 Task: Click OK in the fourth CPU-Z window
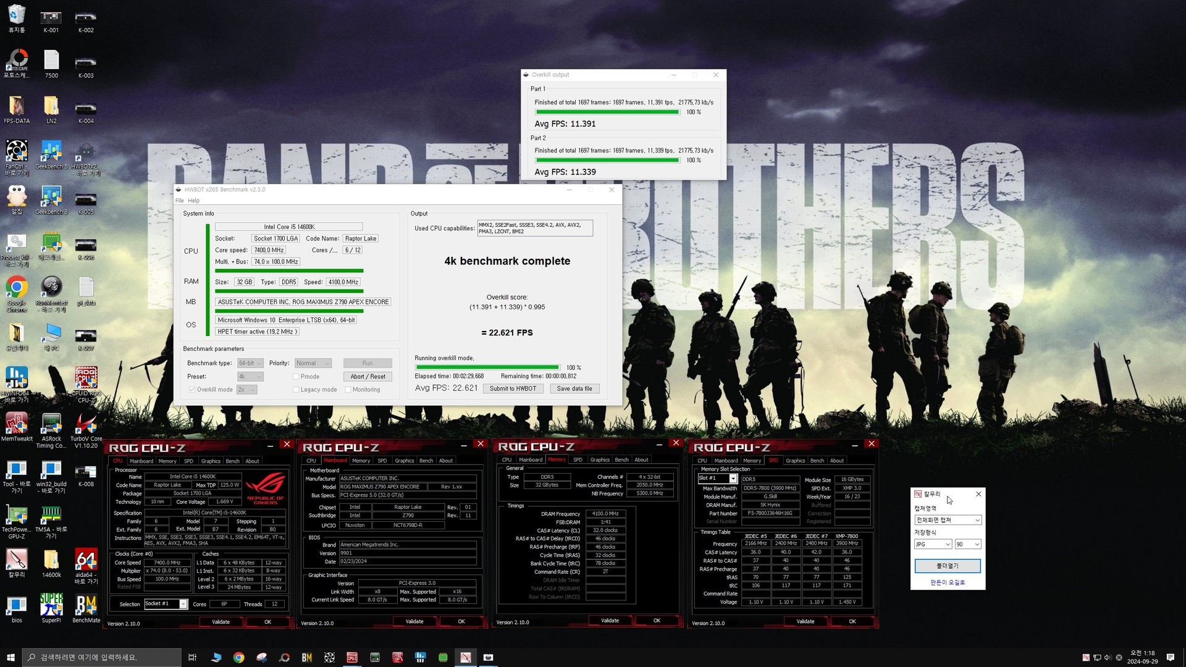click(x=852, y=622)
